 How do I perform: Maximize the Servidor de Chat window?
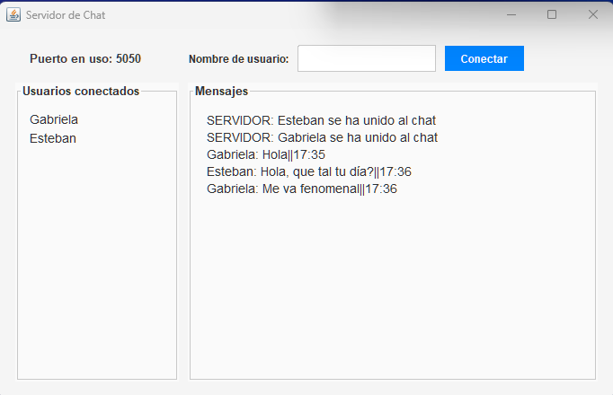tap(552, 14)
